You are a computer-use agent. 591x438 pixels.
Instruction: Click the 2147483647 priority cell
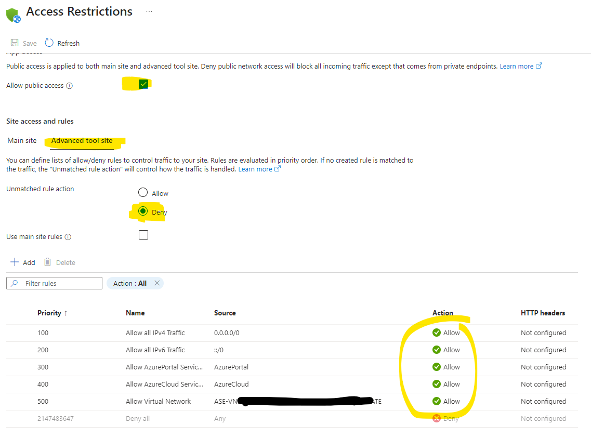56,418
